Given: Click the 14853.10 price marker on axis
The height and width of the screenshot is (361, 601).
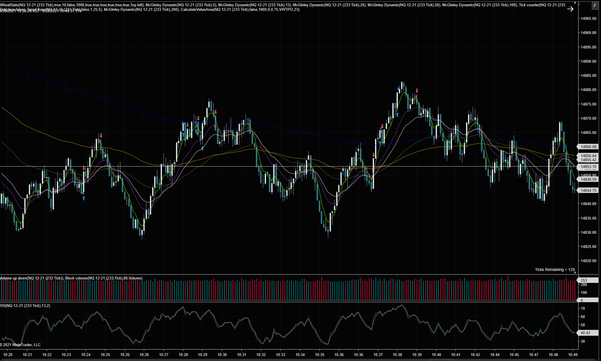Looking at the screenshot, I should point(588,166).
